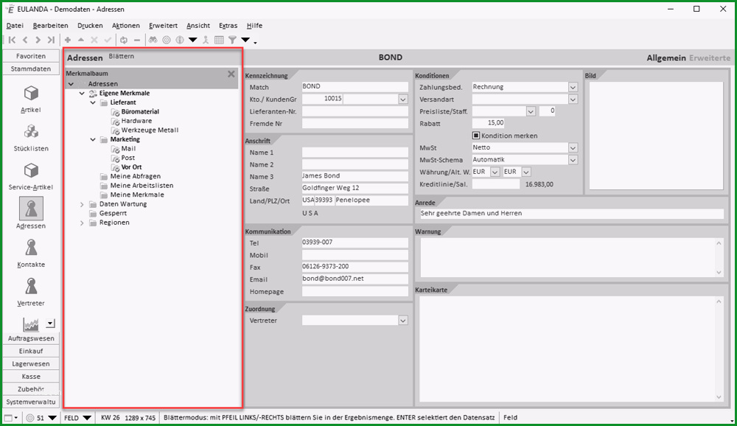Select Adressen module icon in sidebar

(x=31, y=209)
